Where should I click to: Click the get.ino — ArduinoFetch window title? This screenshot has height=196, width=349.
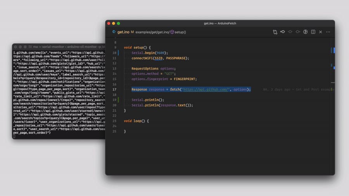click(x=220, y=23)
